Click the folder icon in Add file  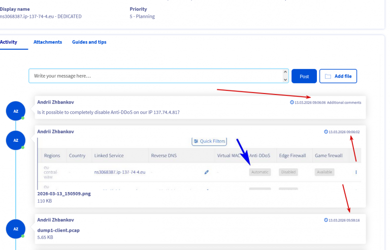coord(328,76)
